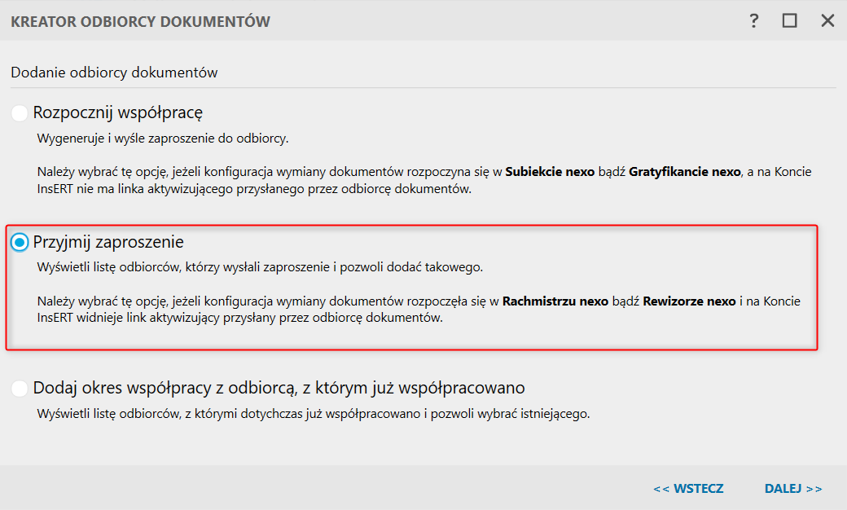
Task: Click the help question mark icon
Action: (x=754, y=21)
